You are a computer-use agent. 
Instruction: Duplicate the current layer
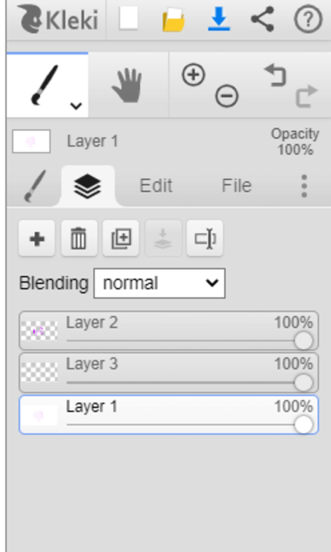click(x=121, y=239)
